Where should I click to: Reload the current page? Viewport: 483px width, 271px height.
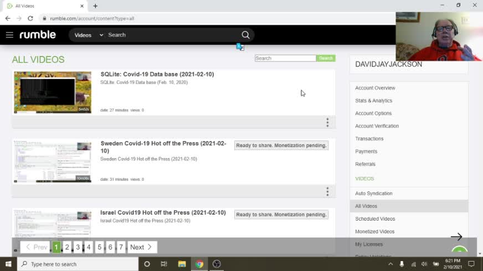click(30, 18)
